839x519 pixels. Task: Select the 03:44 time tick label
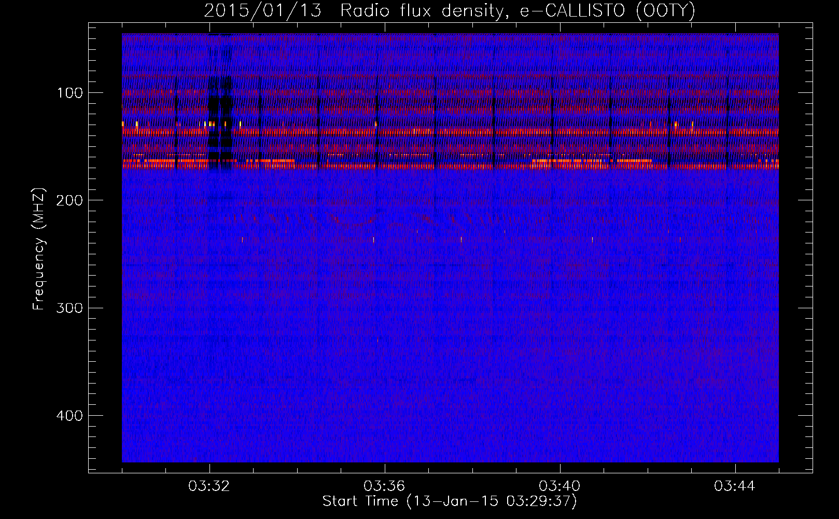click(x=735, y=486)
